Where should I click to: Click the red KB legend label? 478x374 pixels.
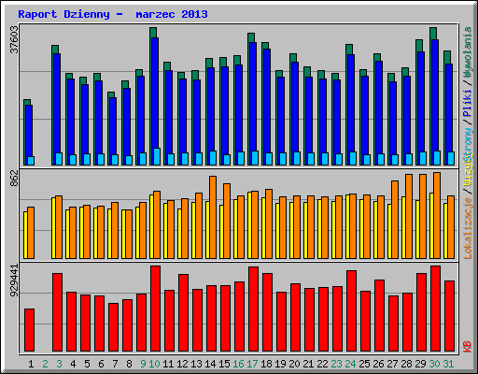coord(467,347)
